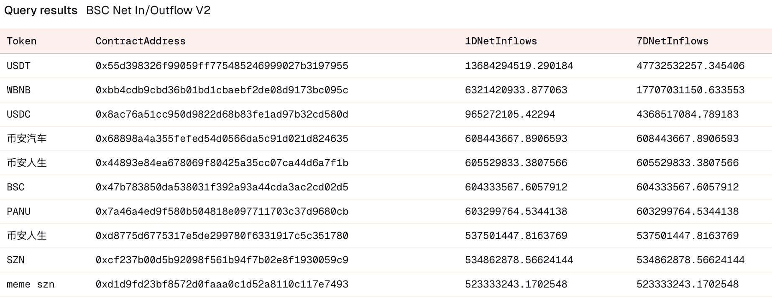Select BSC 7D value 604333567.6057912

coord(688,187)
